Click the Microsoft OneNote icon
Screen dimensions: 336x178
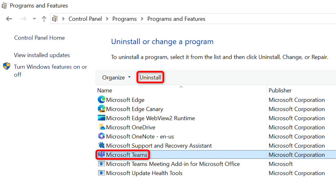pos(101,137)
